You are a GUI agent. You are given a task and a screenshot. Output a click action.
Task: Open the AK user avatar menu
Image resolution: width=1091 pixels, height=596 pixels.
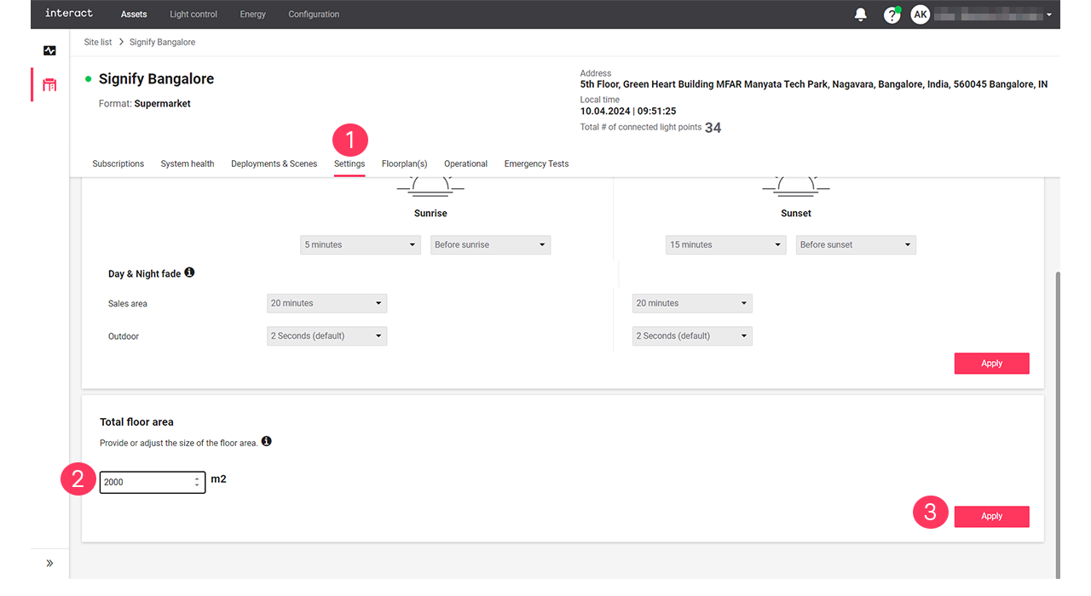point(921,14)
